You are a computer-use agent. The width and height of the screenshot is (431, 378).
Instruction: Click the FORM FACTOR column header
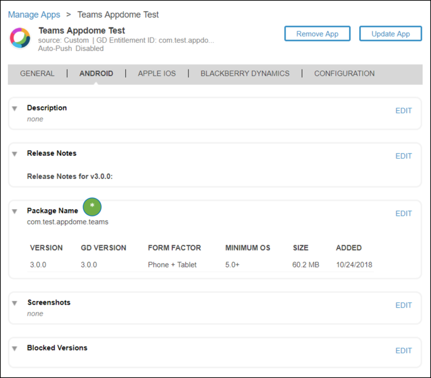(x=175, y=248)
